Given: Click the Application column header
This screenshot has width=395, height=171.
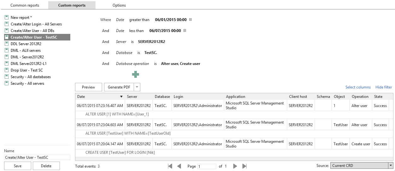Looking at the screenshot, I should click(x=256, y=97).
